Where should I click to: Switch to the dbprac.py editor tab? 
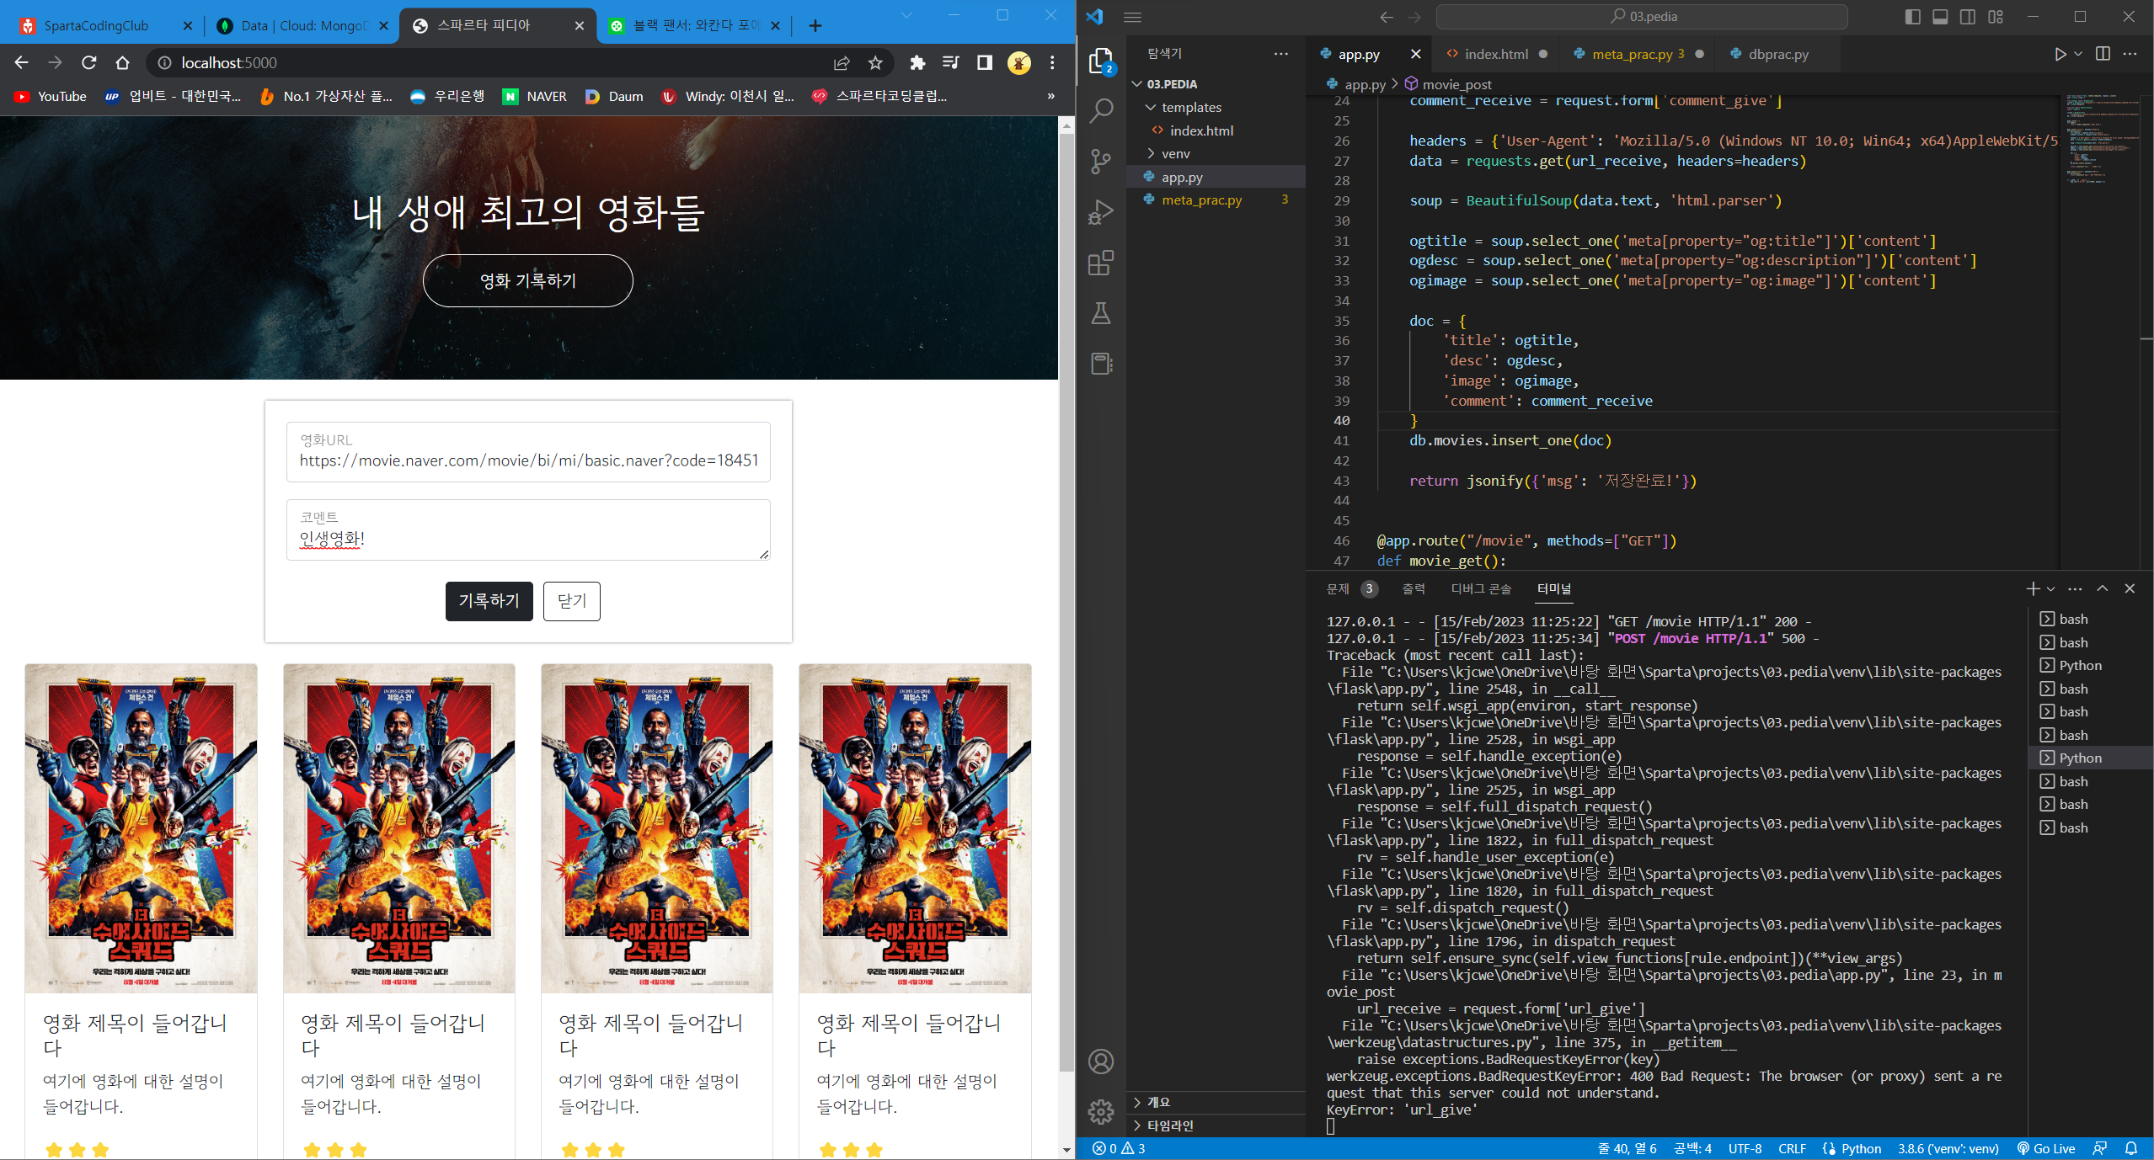click(1779, 54)
